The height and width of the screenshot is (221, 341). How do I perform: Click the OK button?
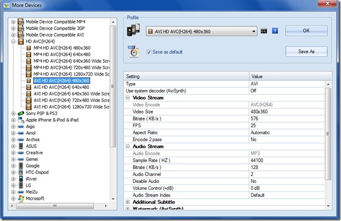[x=306, y=31]
